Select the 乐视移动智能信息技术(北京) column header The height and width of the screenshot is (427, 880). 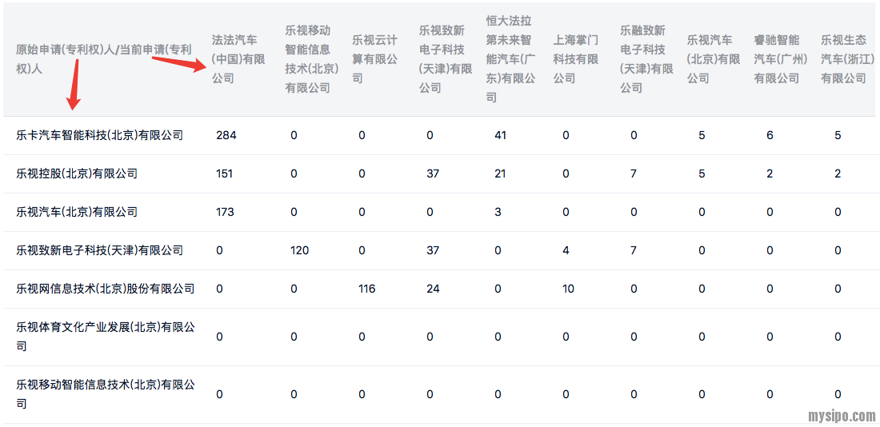311,59
